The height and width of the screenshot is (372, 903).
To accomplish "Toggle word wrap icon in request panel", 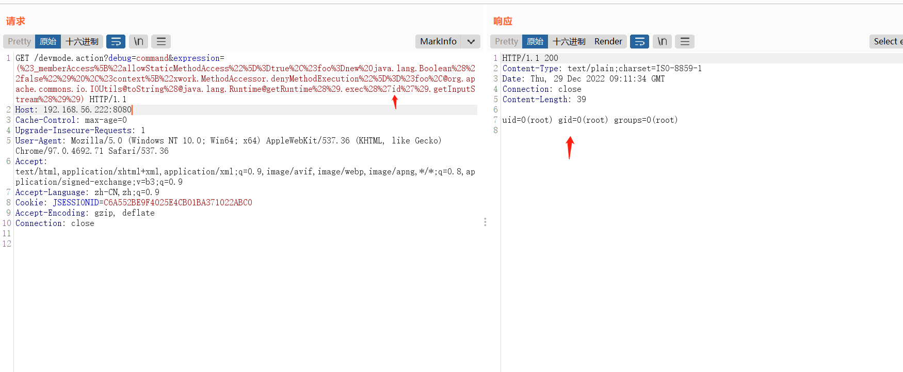I will [116, 41].
